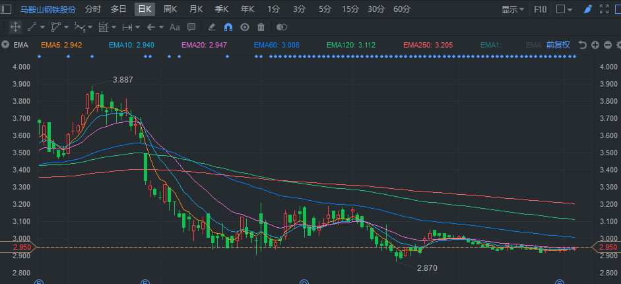Toggle the overlapping circles switch
The image size is (621, 284).
pyautogui.click(x=281, y=27)
